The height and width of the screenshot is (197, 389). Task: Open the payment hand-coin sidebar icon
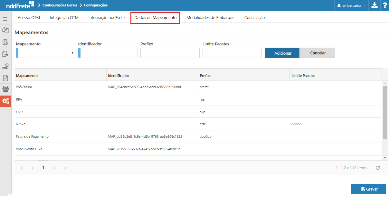[x=5, y=66]
